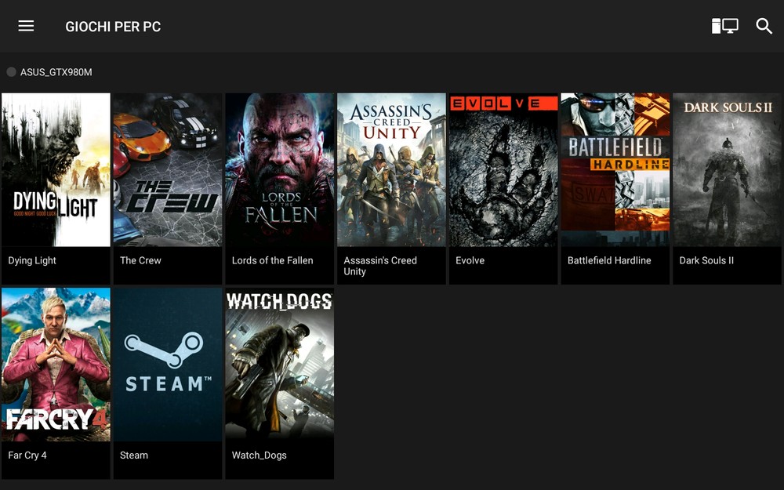Open the Dark Souls II cover
The image size is (784, 490).
click(727, 169)
